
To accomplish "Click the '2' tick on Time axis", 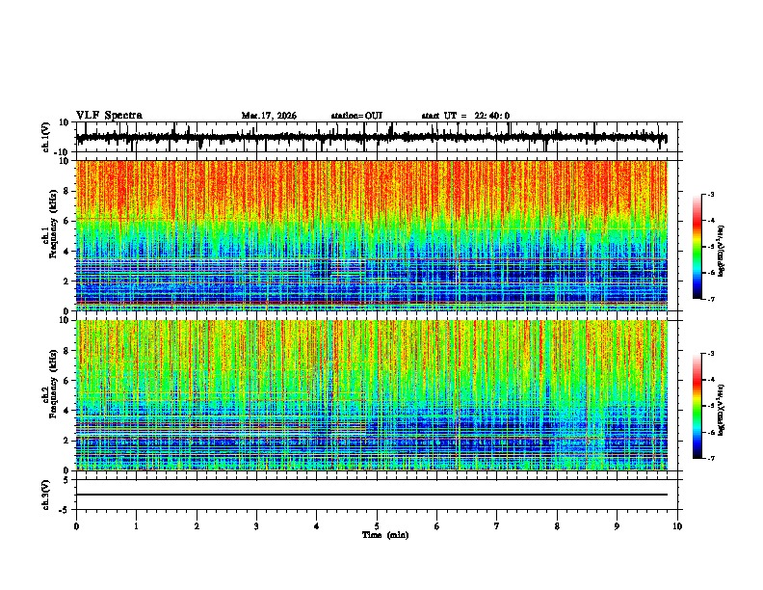I will tap(197, 526).
